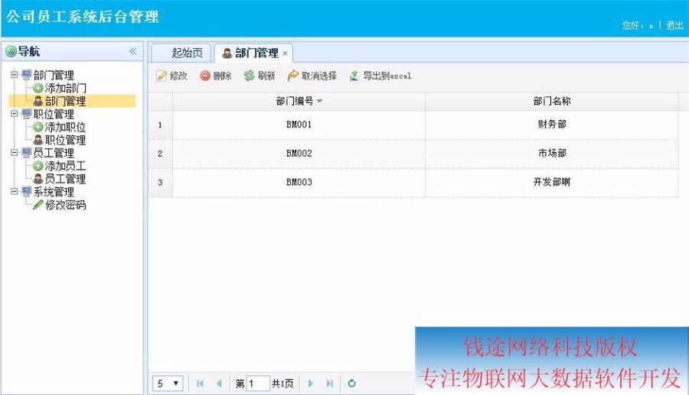The image size is (689, 395).
Task: Click the 导出到excel export icon
Action: pos(354,76)
